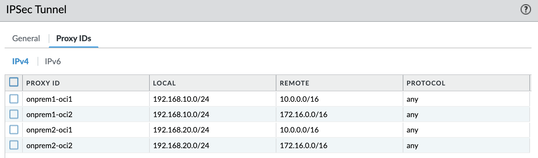538x158 pixels.
Task: Open the onprem2-oci1 proxy ID entry
Action: 49,130
